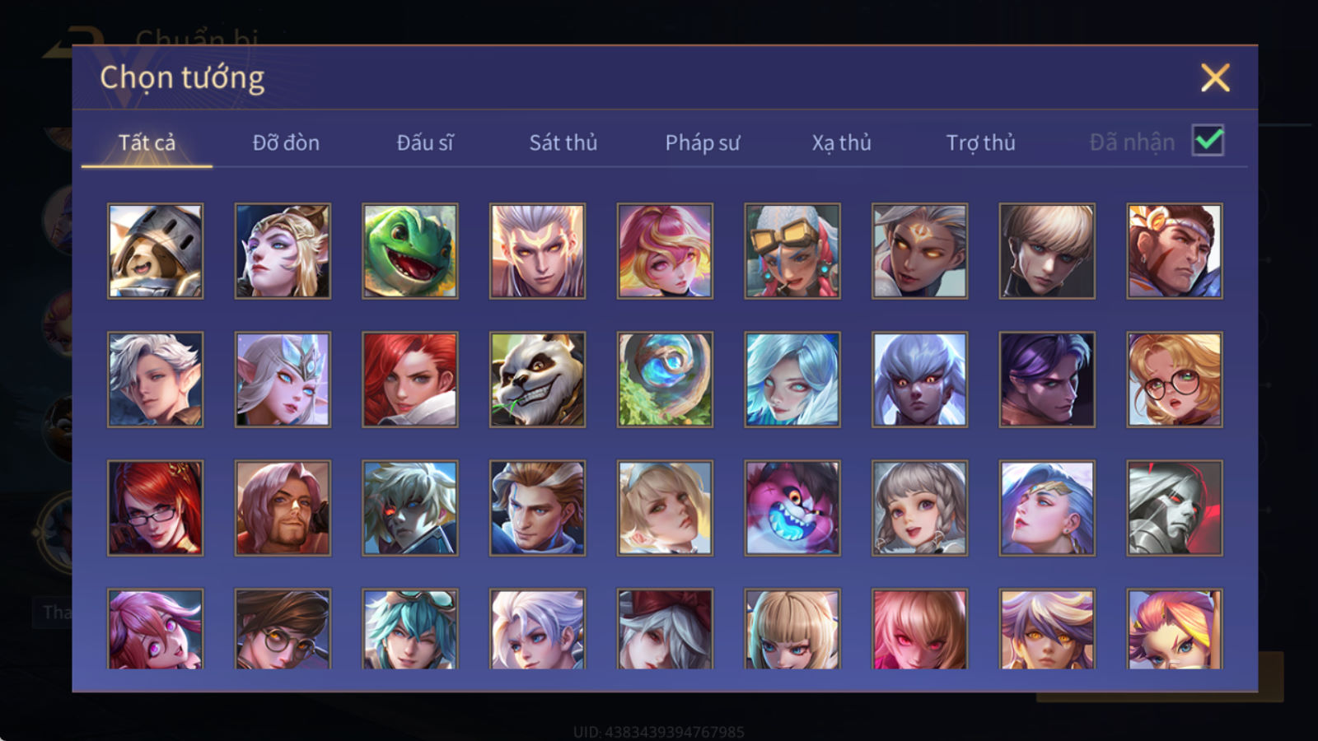Viewport: 1318px width, 741px height.
Task: Pick the goggles-wearing pilot girl hero
Action: (792, 251)
